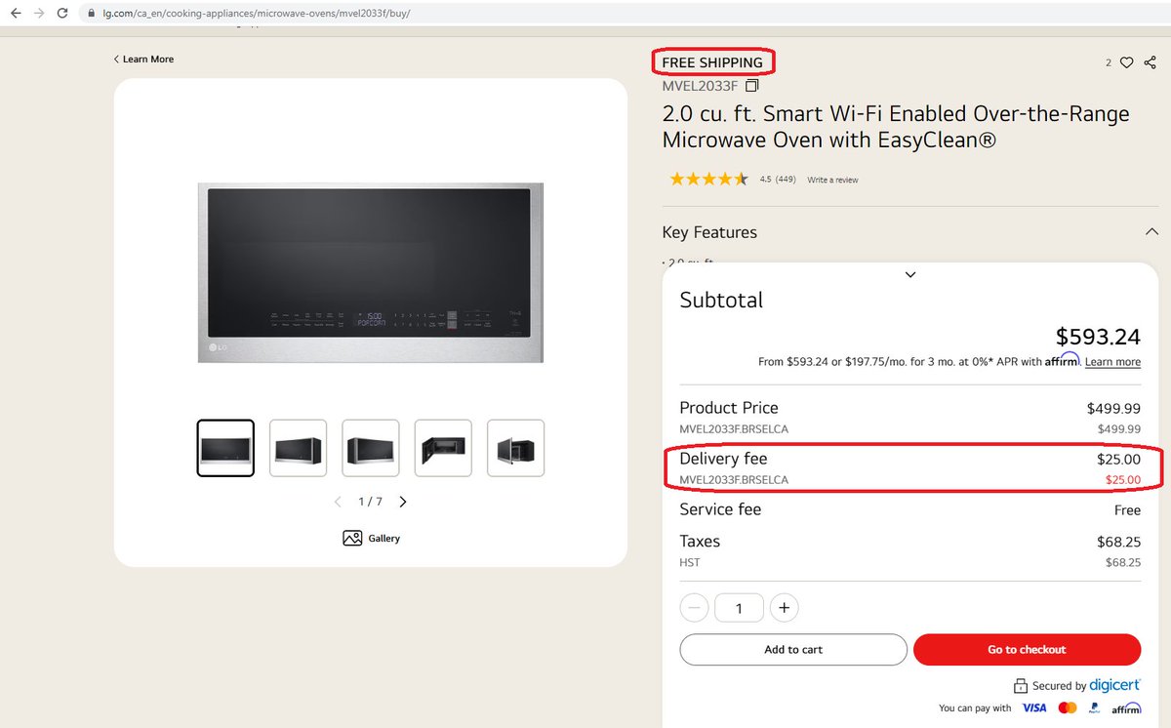Click the browser forward arrow

[39, 14]
